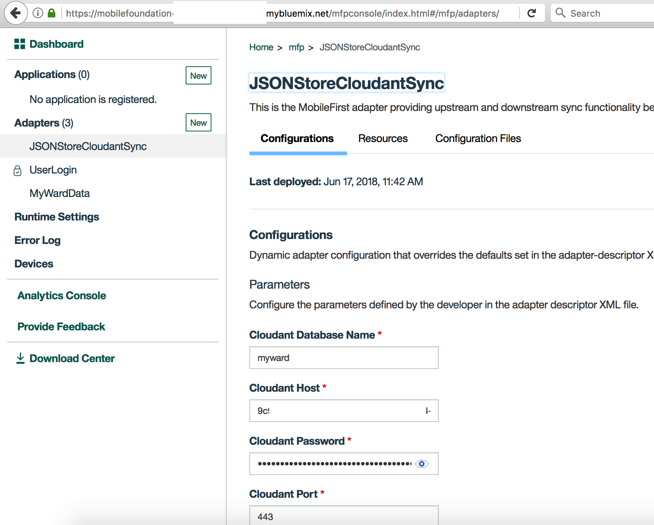Click the mfp breadcrumb link
This screenshot has height=525, width=654.
click(296, 47)
